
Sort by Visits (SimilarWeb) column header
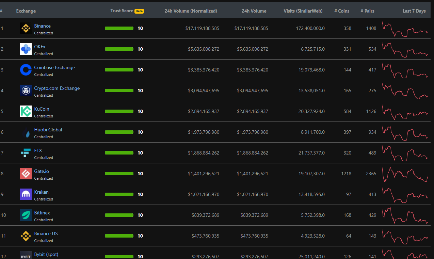(x=303, y=11)
